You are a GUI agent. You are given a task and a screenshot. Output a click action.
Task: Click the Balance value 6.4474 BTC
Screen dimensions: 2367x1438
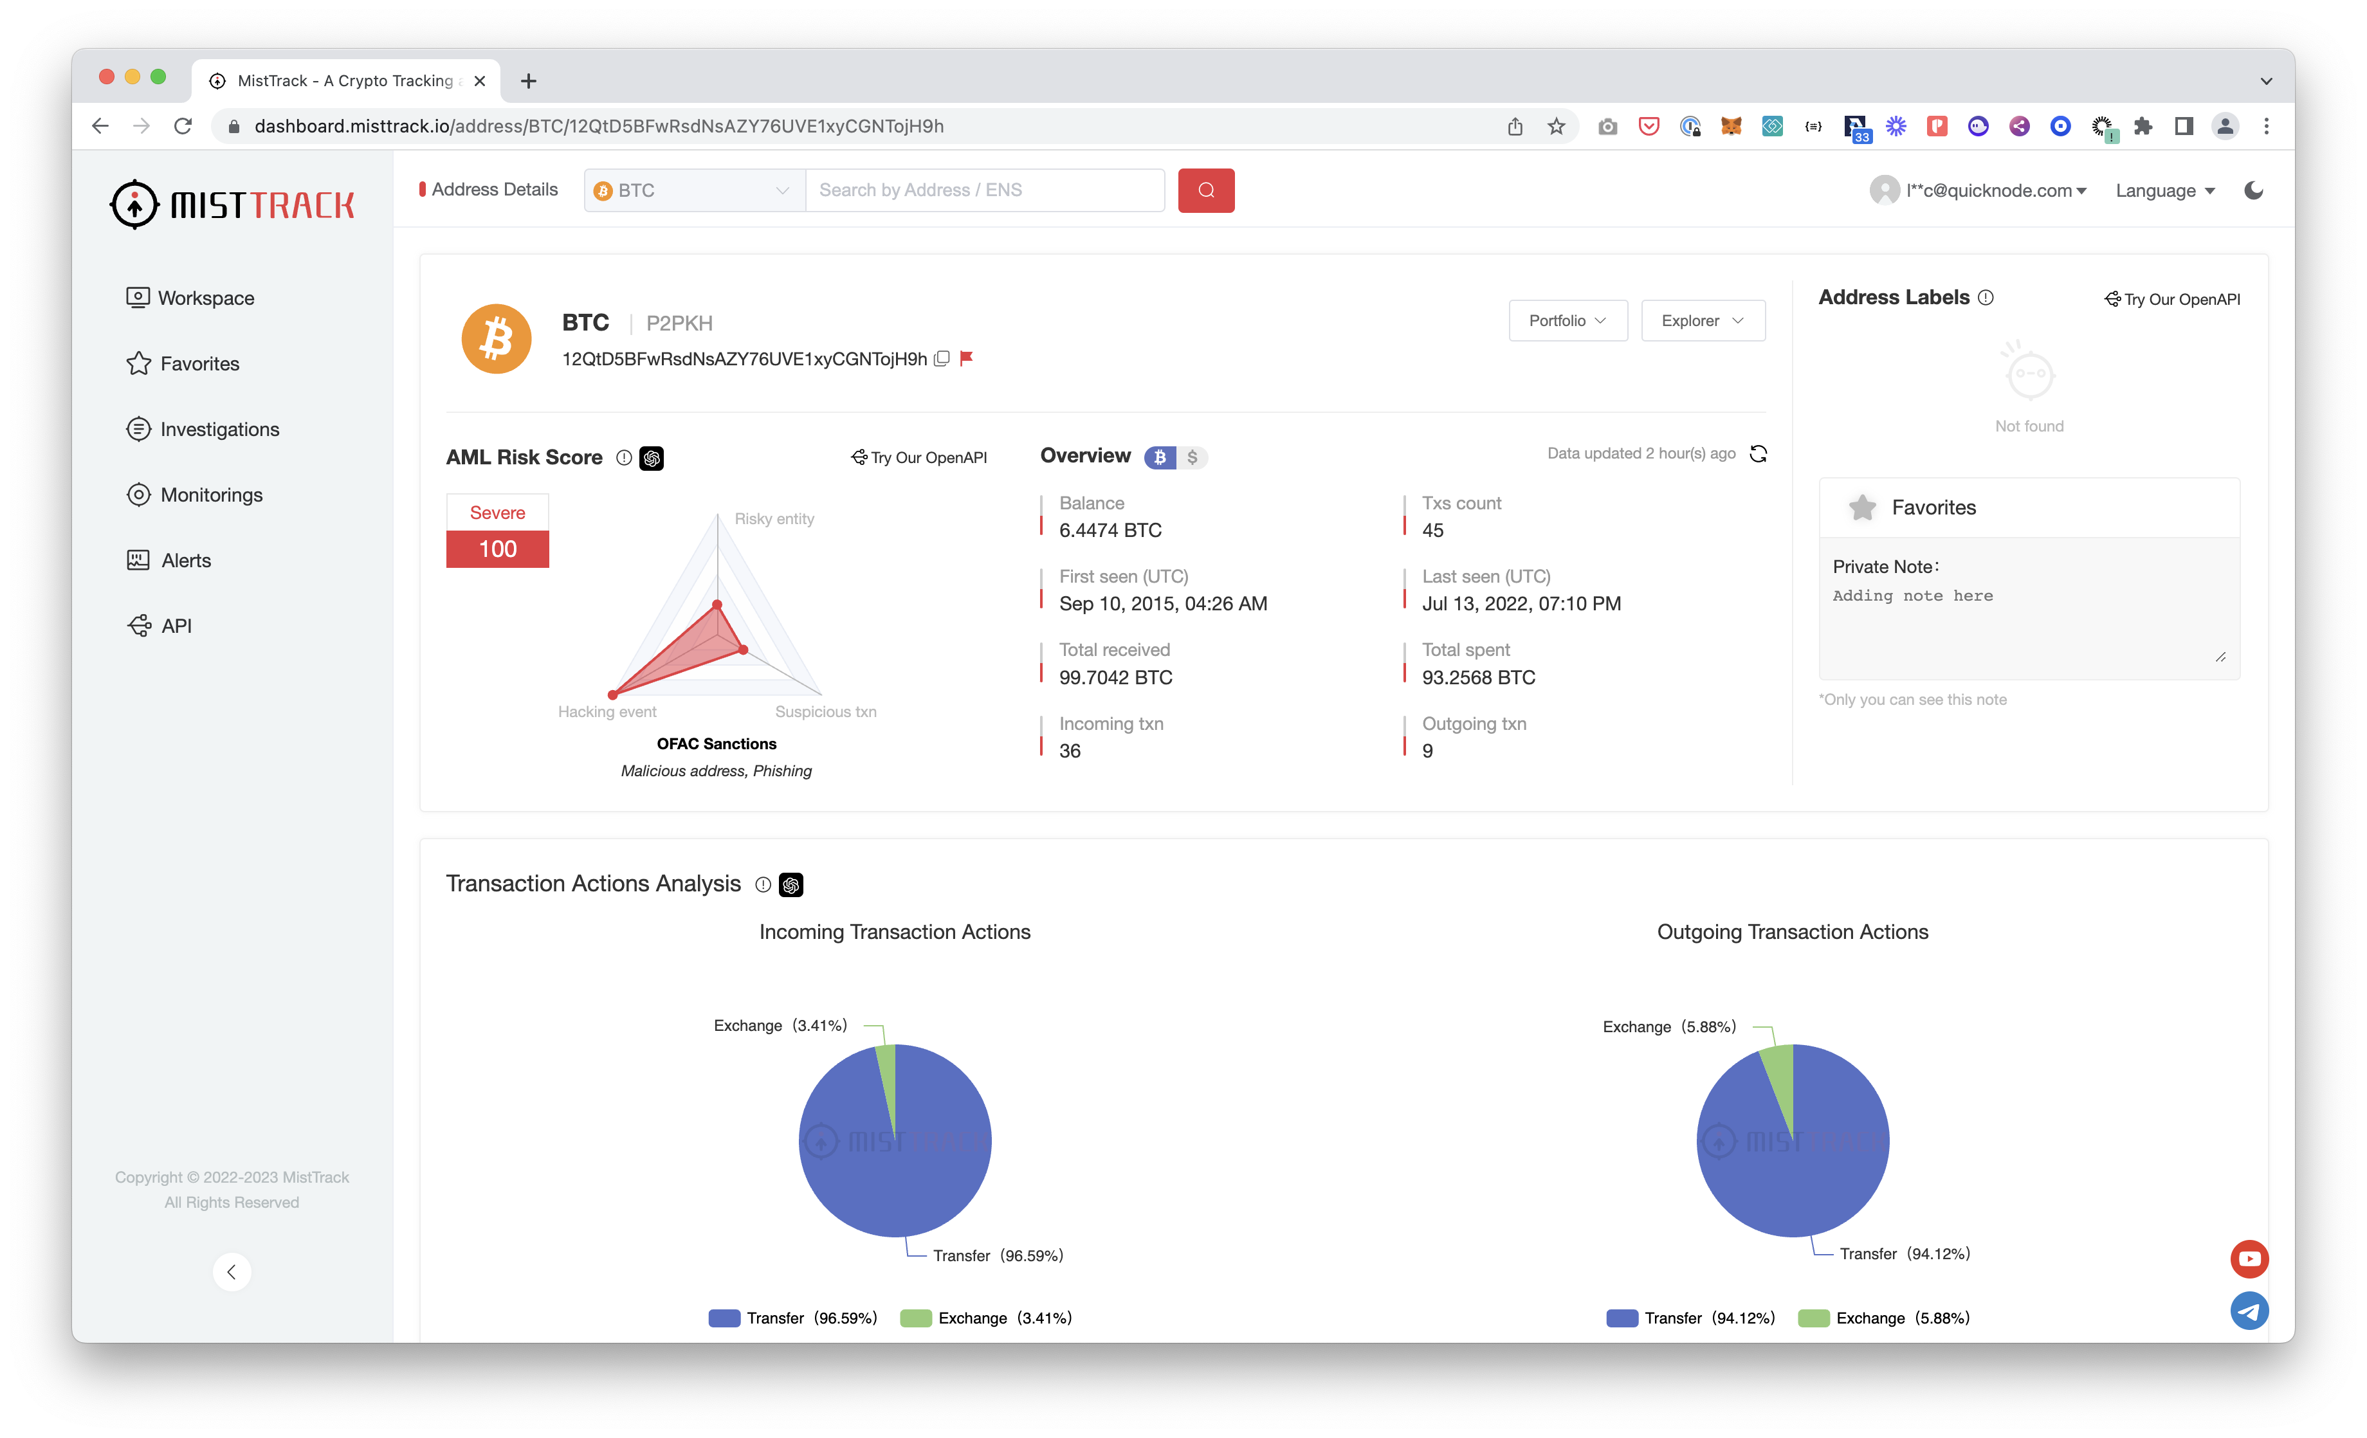point(1110,530)
